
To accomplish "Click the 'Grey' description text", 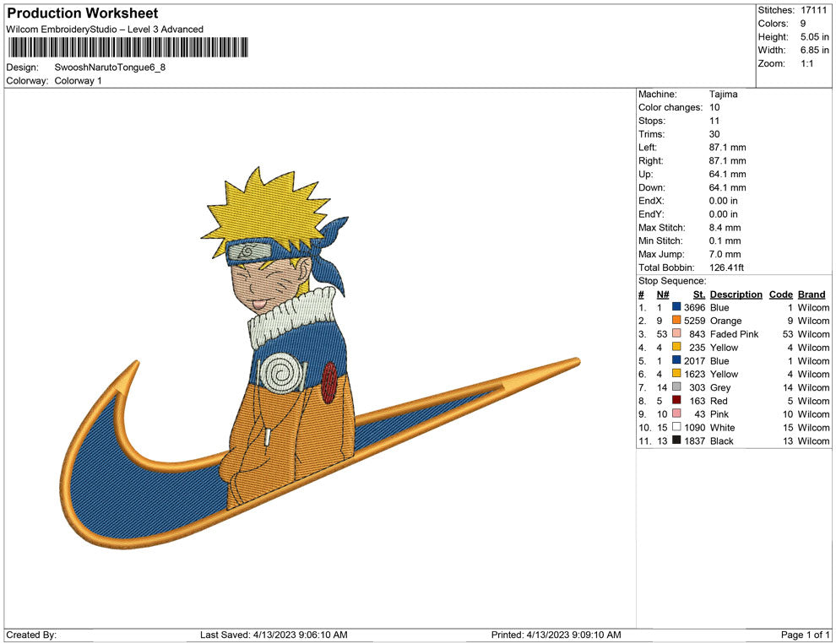I will 720,387.
